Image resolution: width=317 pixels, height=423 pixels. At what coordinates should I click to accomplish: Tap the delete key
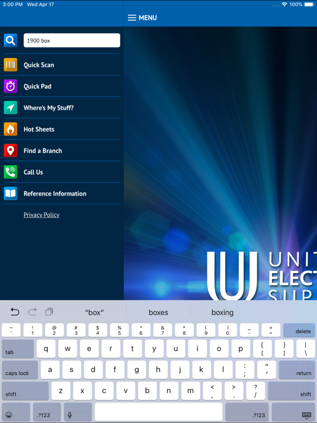299,330
